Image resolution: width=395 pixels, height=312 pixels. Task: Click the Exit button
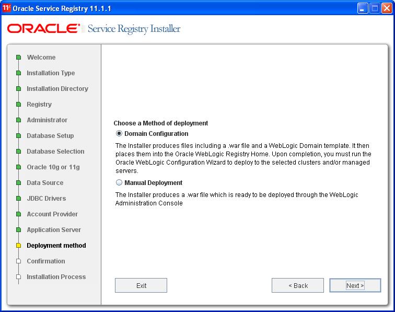pyautogui.click(x=141, y=285)
